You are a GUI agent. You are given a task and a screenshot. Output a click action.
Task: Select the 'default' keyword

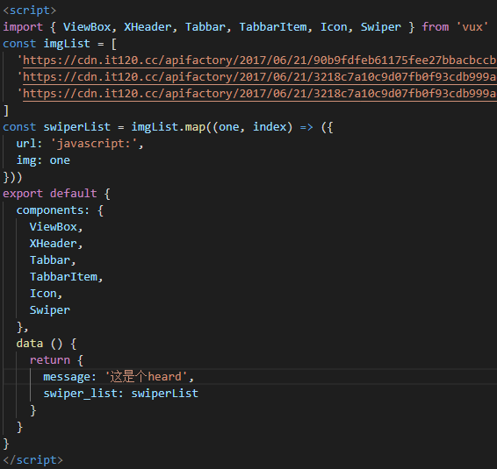pos(74,194)
